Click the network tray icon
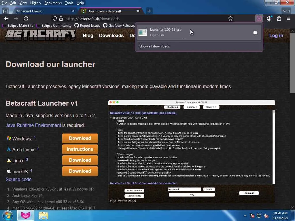Viewport: 295px width, 221px height. 259,216
